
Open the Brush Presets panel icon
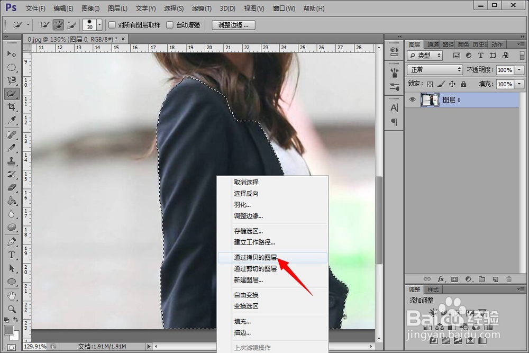coord(394,87)
